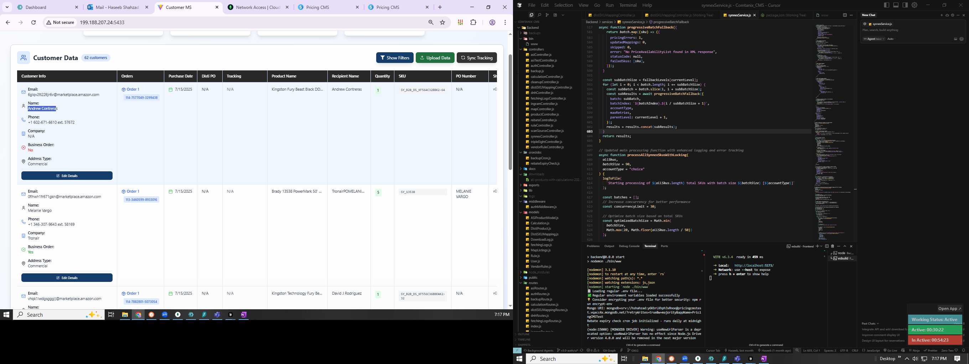This screenshot has height=364, width=969.
Task: Open DistiProduct.js in models folder
Action: [x=540, y=229]
